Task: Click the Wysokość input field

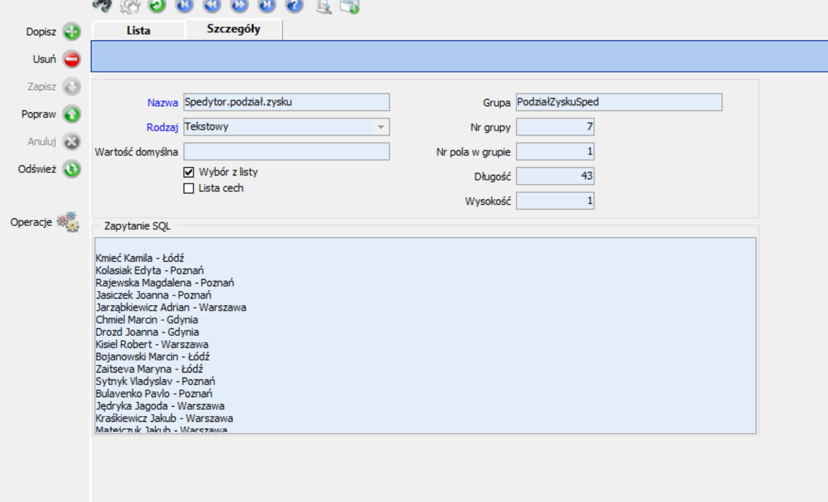Action: [555, 201]
